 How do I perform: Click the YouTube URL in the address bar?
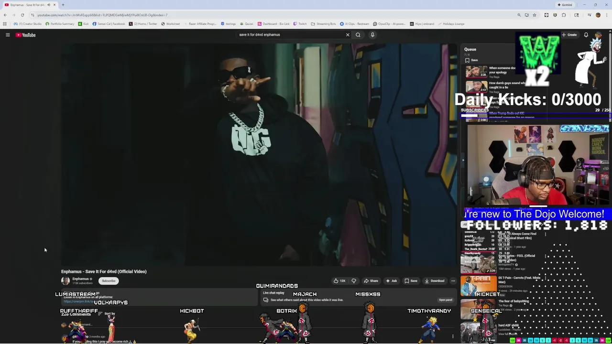tap(102, 15)
